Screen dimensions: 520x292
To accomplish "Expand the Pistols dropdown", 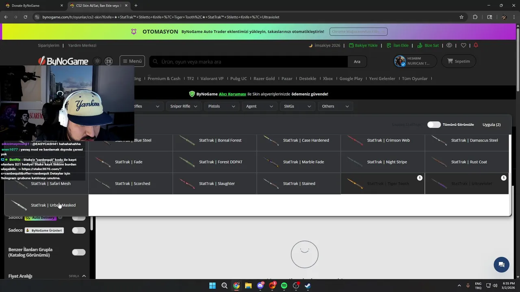I will (221, 106).
